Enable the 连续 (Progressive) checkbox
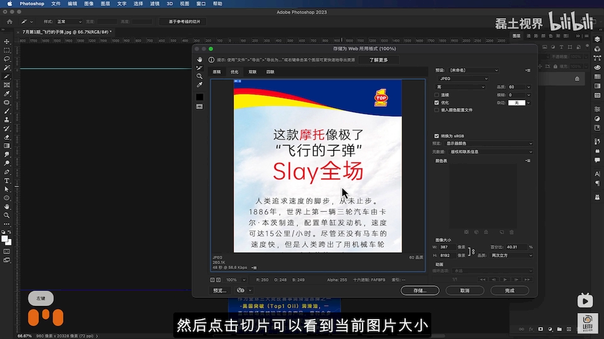Screen dimensions: 604x339 (437, 95)
